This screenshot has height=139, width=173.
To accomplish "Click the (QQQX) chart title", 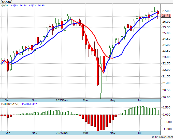I will click(7, 2).
